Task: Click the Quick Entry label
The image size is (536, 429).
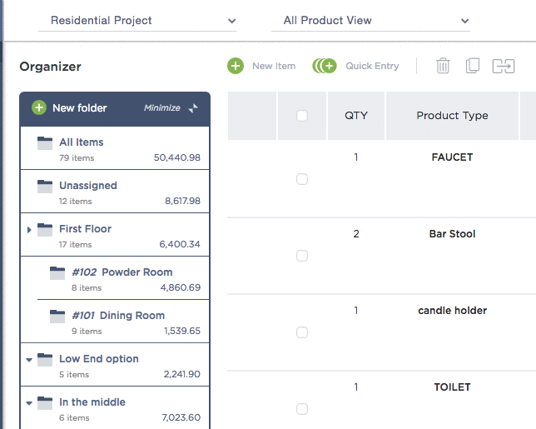Action: 372,66
